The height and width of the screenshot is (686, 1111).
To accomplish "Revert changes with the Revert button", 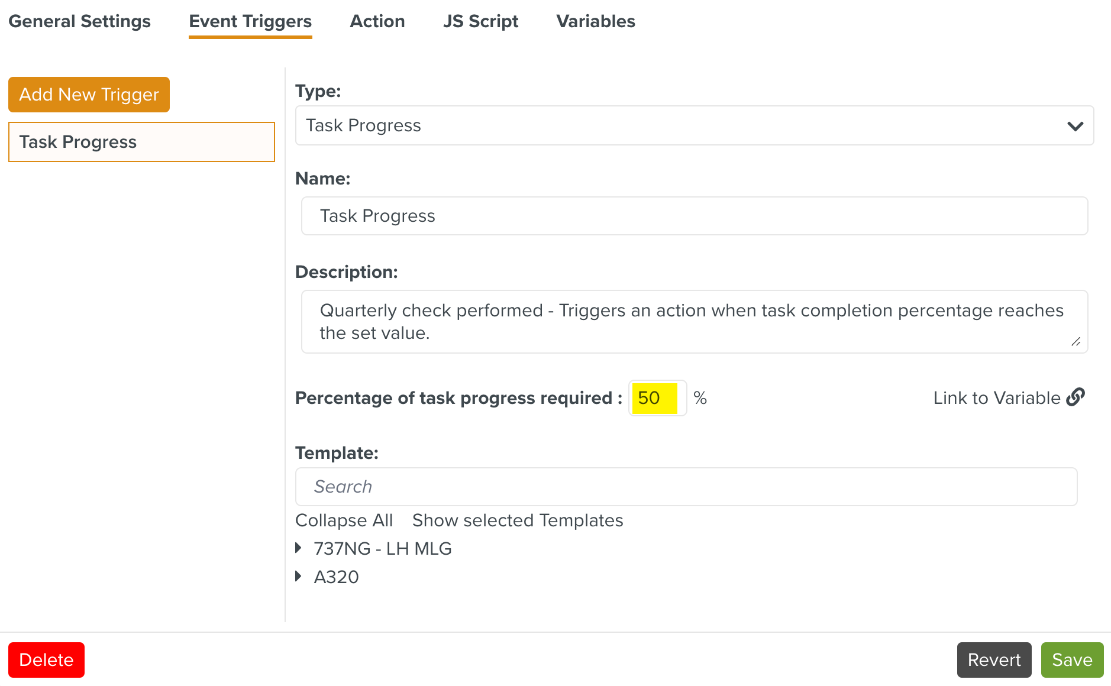I will click(x=994, y=660).
